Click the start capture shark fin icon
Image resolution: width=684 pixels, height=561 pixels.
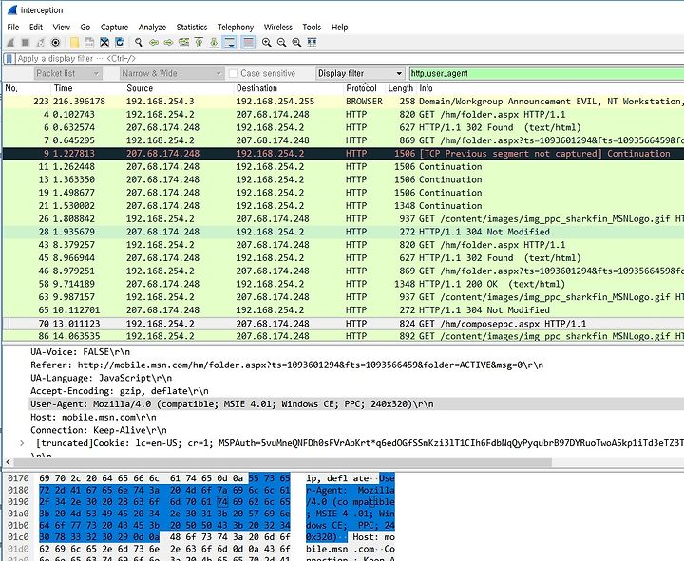tap(10, 43)
